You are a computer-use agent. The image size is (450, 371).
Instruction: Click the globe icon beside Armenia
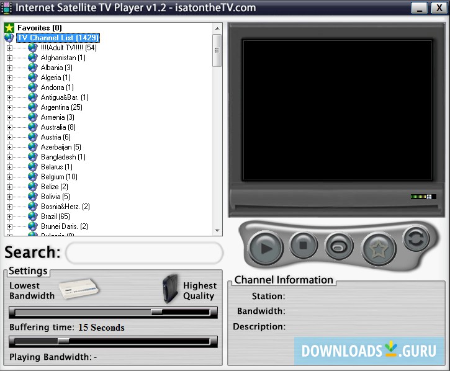pos(33,117)
